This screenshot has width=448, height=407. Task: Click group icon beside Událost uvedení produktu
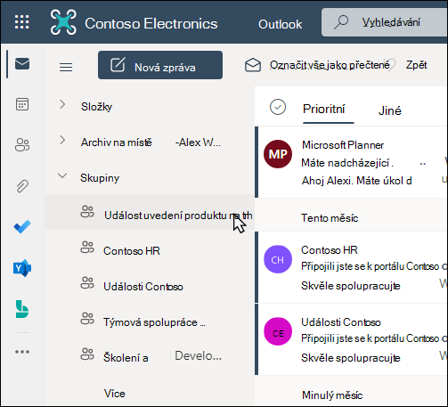[x=87, y=212]
